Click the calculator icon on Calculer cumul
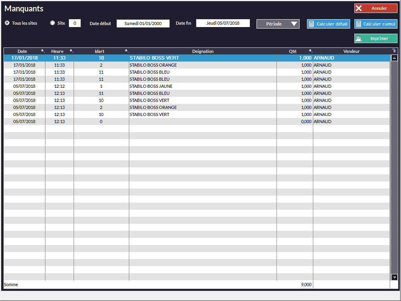 click(x=359, y=24)
